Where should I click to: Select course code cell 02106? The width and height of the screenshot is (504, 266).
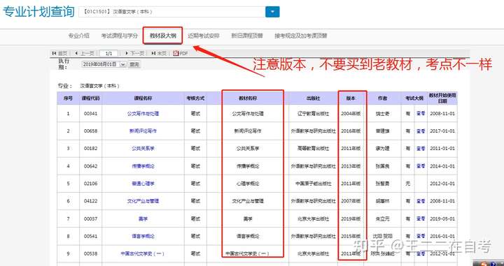point(90,184)
